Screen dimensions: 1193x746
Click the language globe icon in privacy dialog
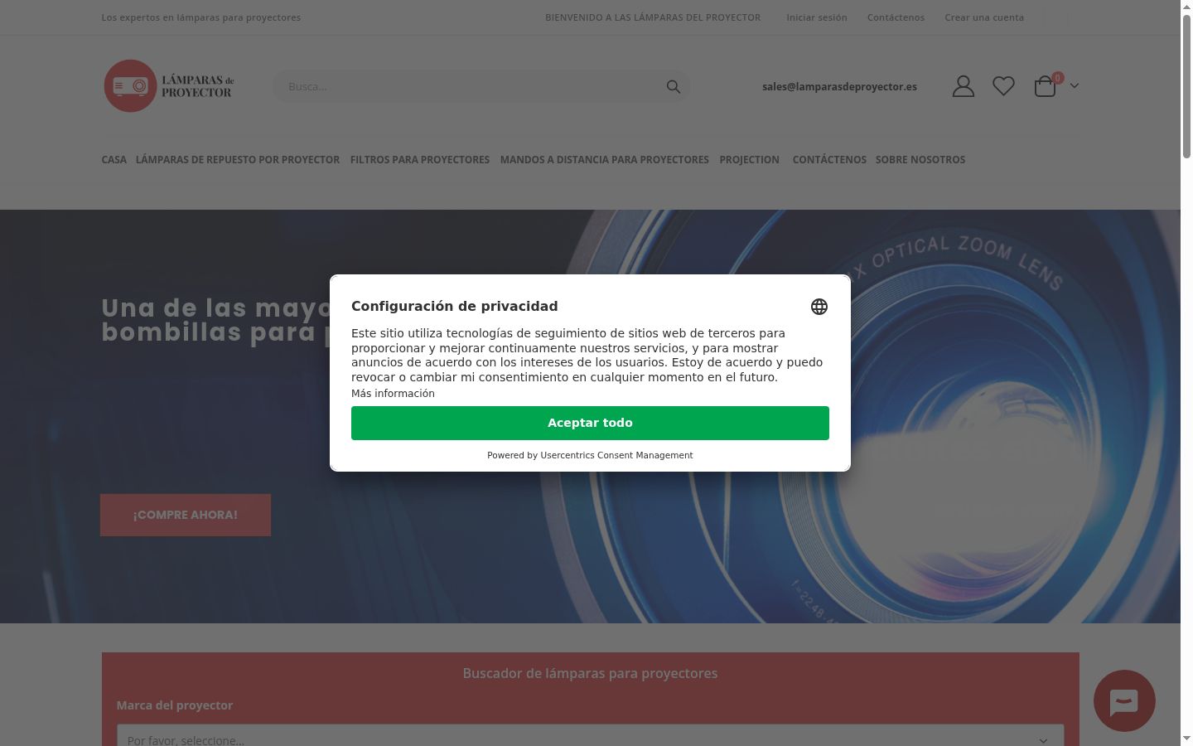(819, 307)
